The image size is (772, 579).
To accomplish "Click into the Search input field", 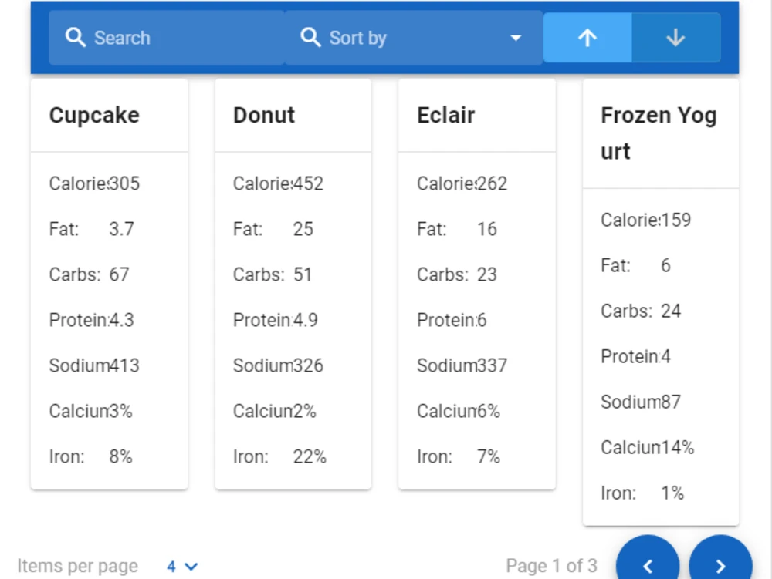I will (154, 37).
